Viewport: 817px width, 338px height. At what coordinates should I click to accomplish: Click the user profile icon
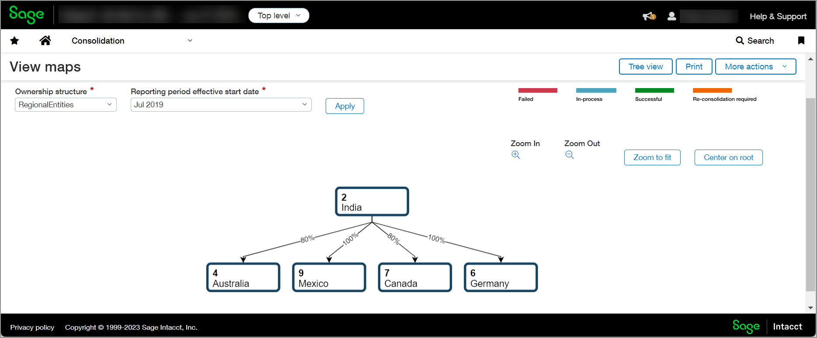point(672,16)
